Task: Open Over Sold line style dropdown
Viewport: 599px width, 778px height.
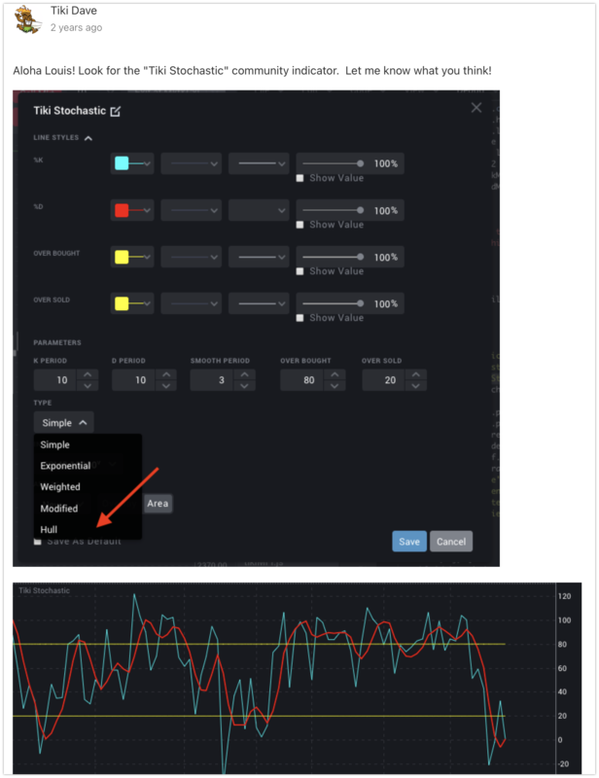Action: [x=259, y=303]
